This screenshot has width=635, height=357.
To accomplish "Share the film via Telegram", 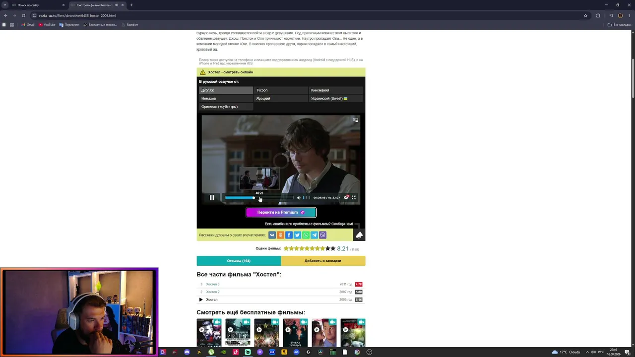I will click(x=314, y=235).
